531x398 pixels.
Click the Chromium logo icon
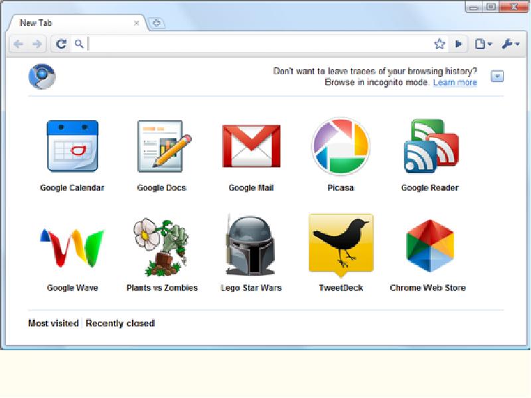pyautogui.click(x=42, y=76)
